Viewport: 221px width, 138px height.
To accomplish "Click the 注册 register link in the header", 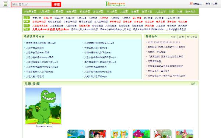I will [x=215, y=4].
